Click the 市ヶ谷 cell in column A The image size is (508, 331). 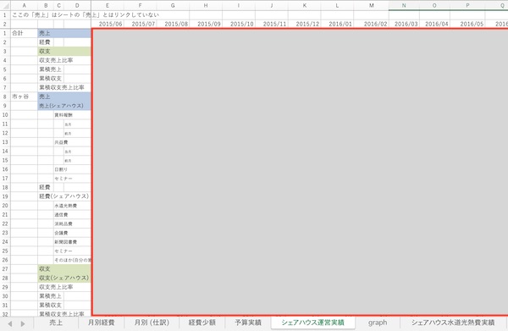pyautogui.click(x=24, y=97)
